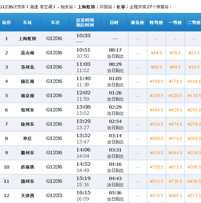The image size is (201, 203).
Task: Click price ¥978.5 for 天津西
Action: click(156, 195)
